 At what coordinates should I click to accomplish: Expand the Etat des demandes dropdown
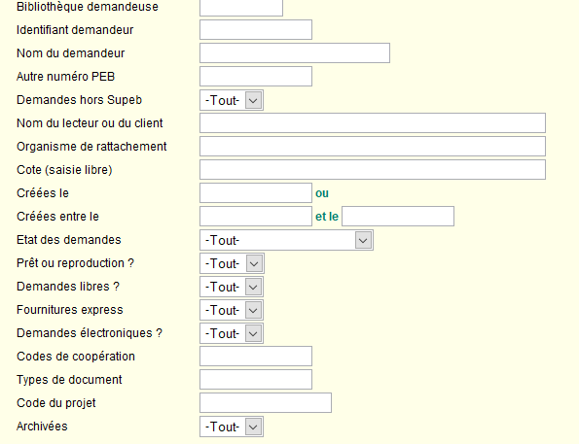click(286, 240)
